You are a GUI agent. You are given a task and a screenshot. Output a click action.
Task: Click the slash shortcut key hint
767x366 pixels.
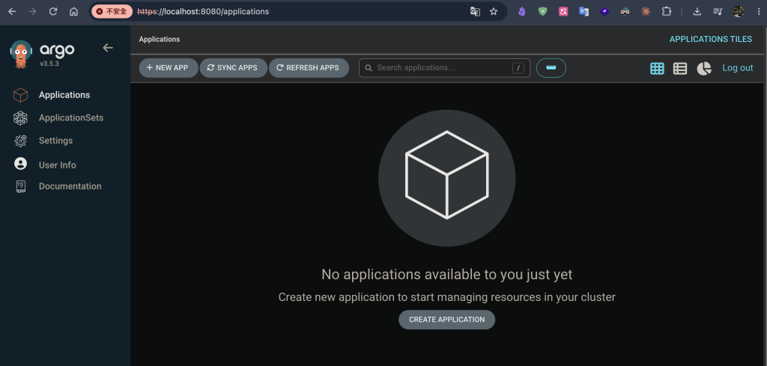[x=518, y=68]
